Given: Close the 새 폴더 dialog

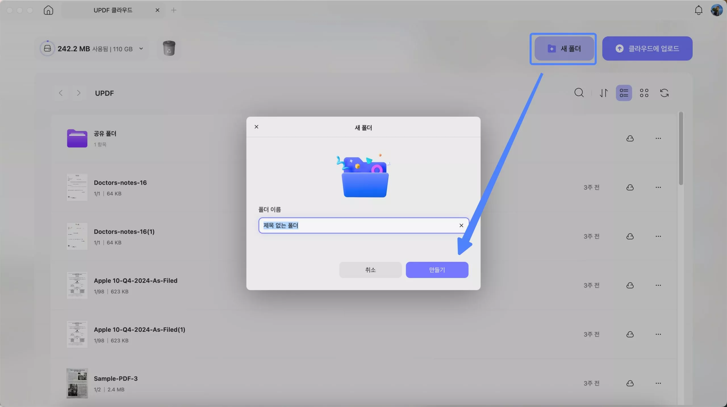Looking at the screenshot, I should click(x=256, y=127).
